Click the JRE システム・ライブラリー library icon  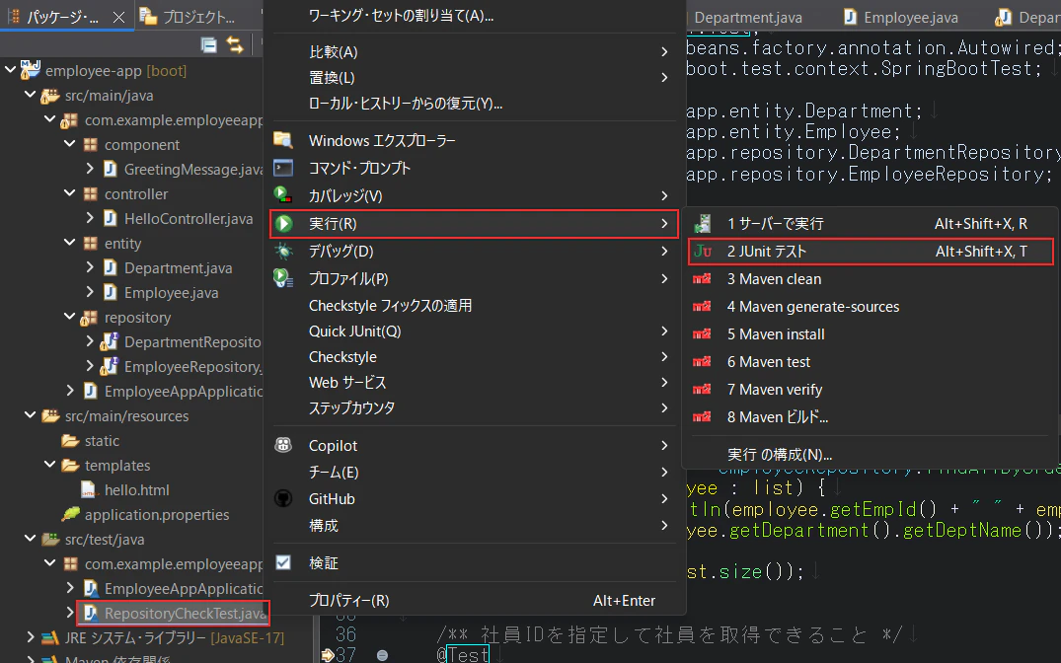tap(50, 637)
